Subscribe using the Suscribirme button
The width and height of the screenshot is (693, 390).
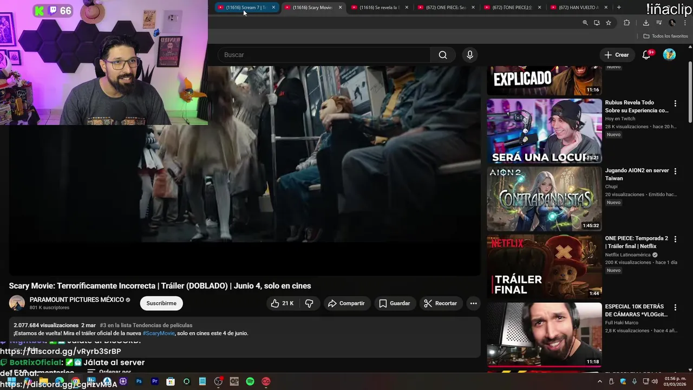pyautogui.click(x=161, y=303)
